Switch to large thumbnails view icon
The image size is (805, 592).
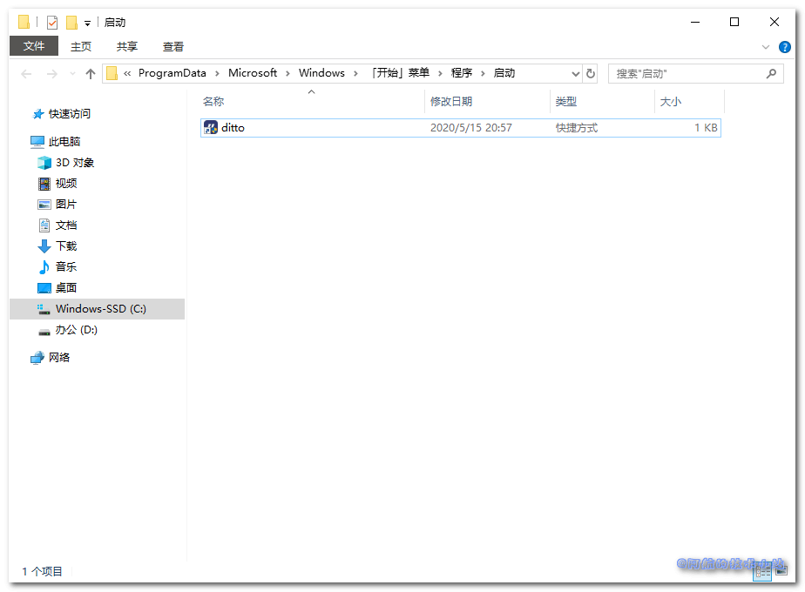780,571
